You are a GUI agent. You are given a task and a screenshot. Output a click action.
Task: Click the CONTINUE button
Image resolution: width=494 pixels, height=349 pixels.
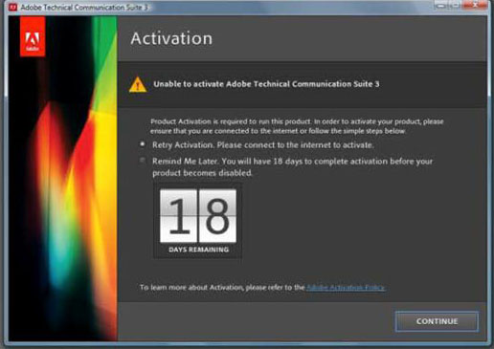[437, 321]
